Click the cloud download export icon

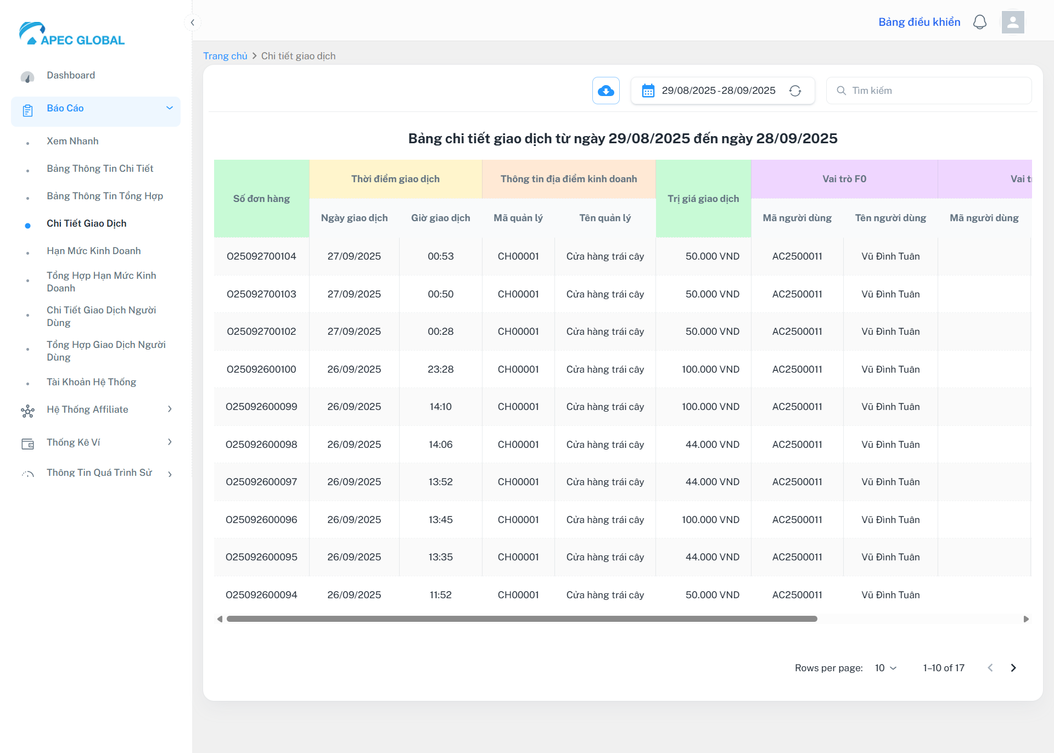pyautogui.click(x=606, y=91)
